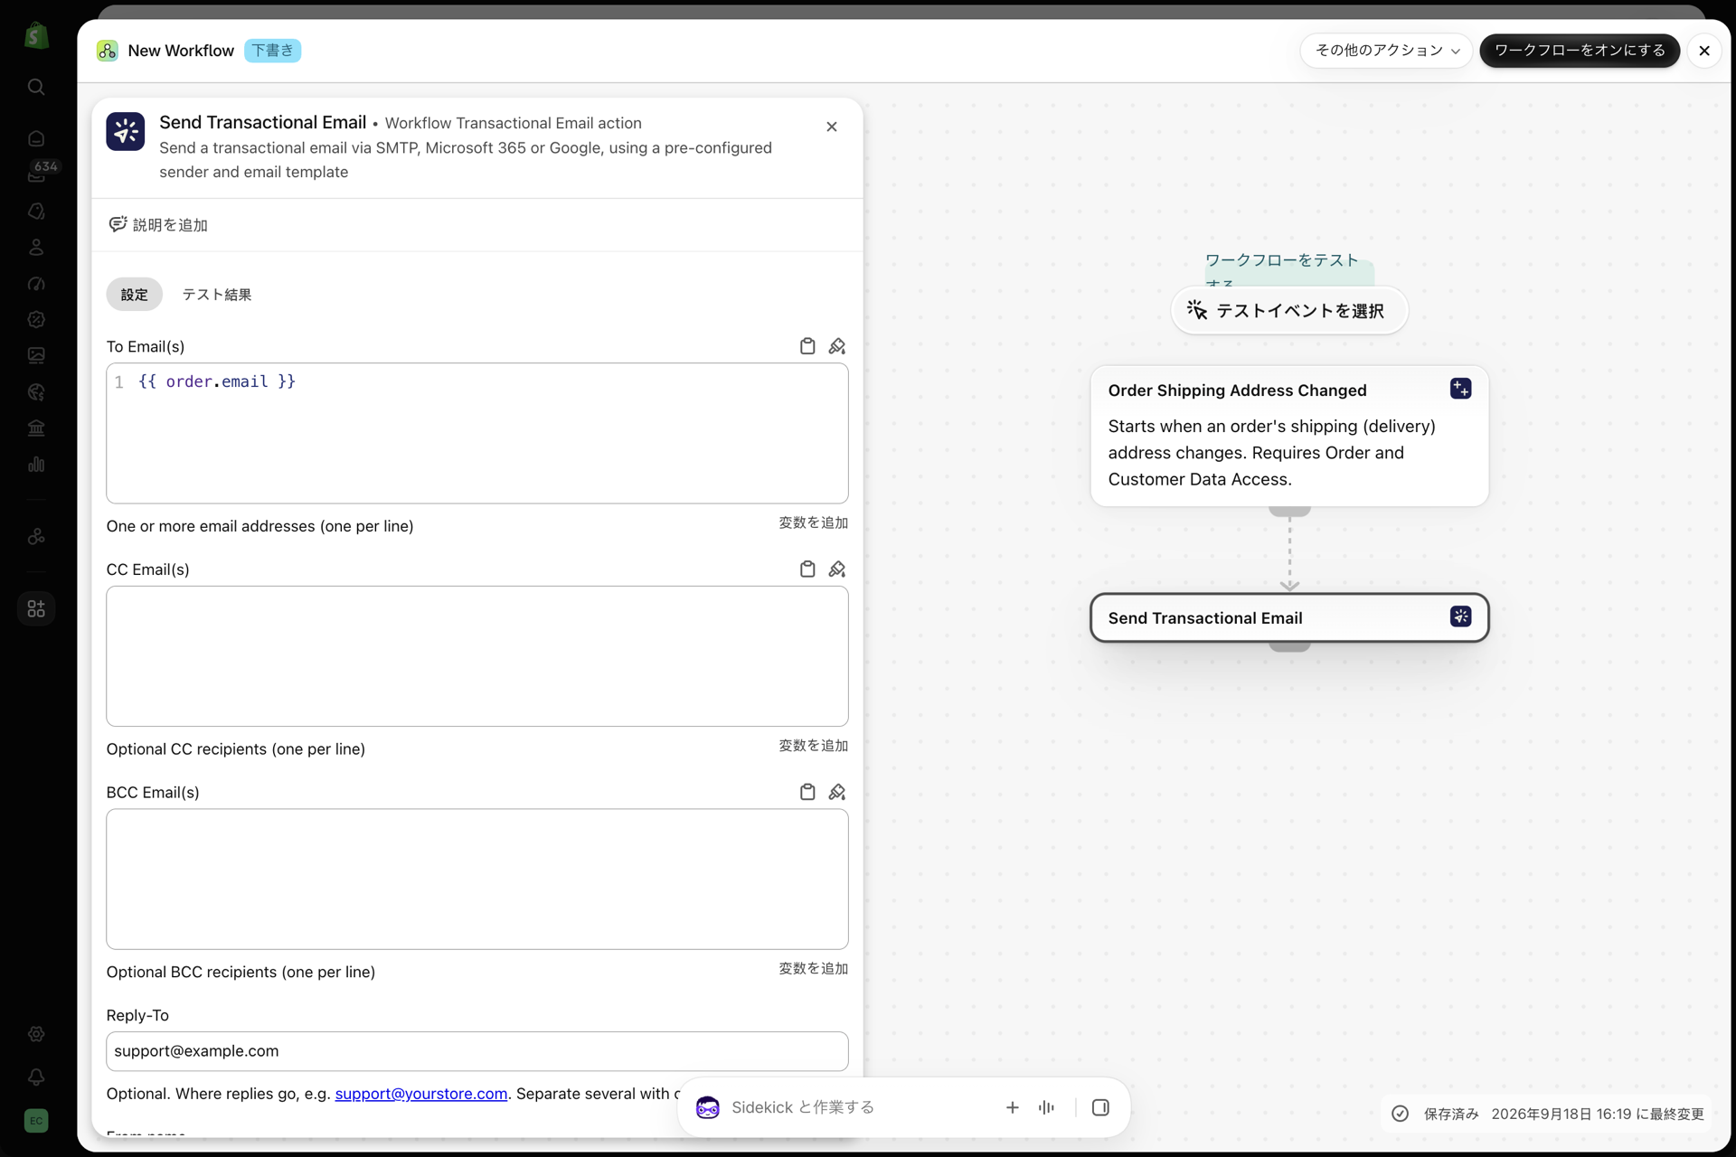This screenshot has height=1157, width=1736.
Task: Switch to the 設定 tab
Action: click(134, 295)
